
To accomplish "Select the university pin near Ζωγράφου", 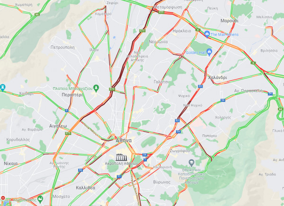I will click(x=191, y=163).
